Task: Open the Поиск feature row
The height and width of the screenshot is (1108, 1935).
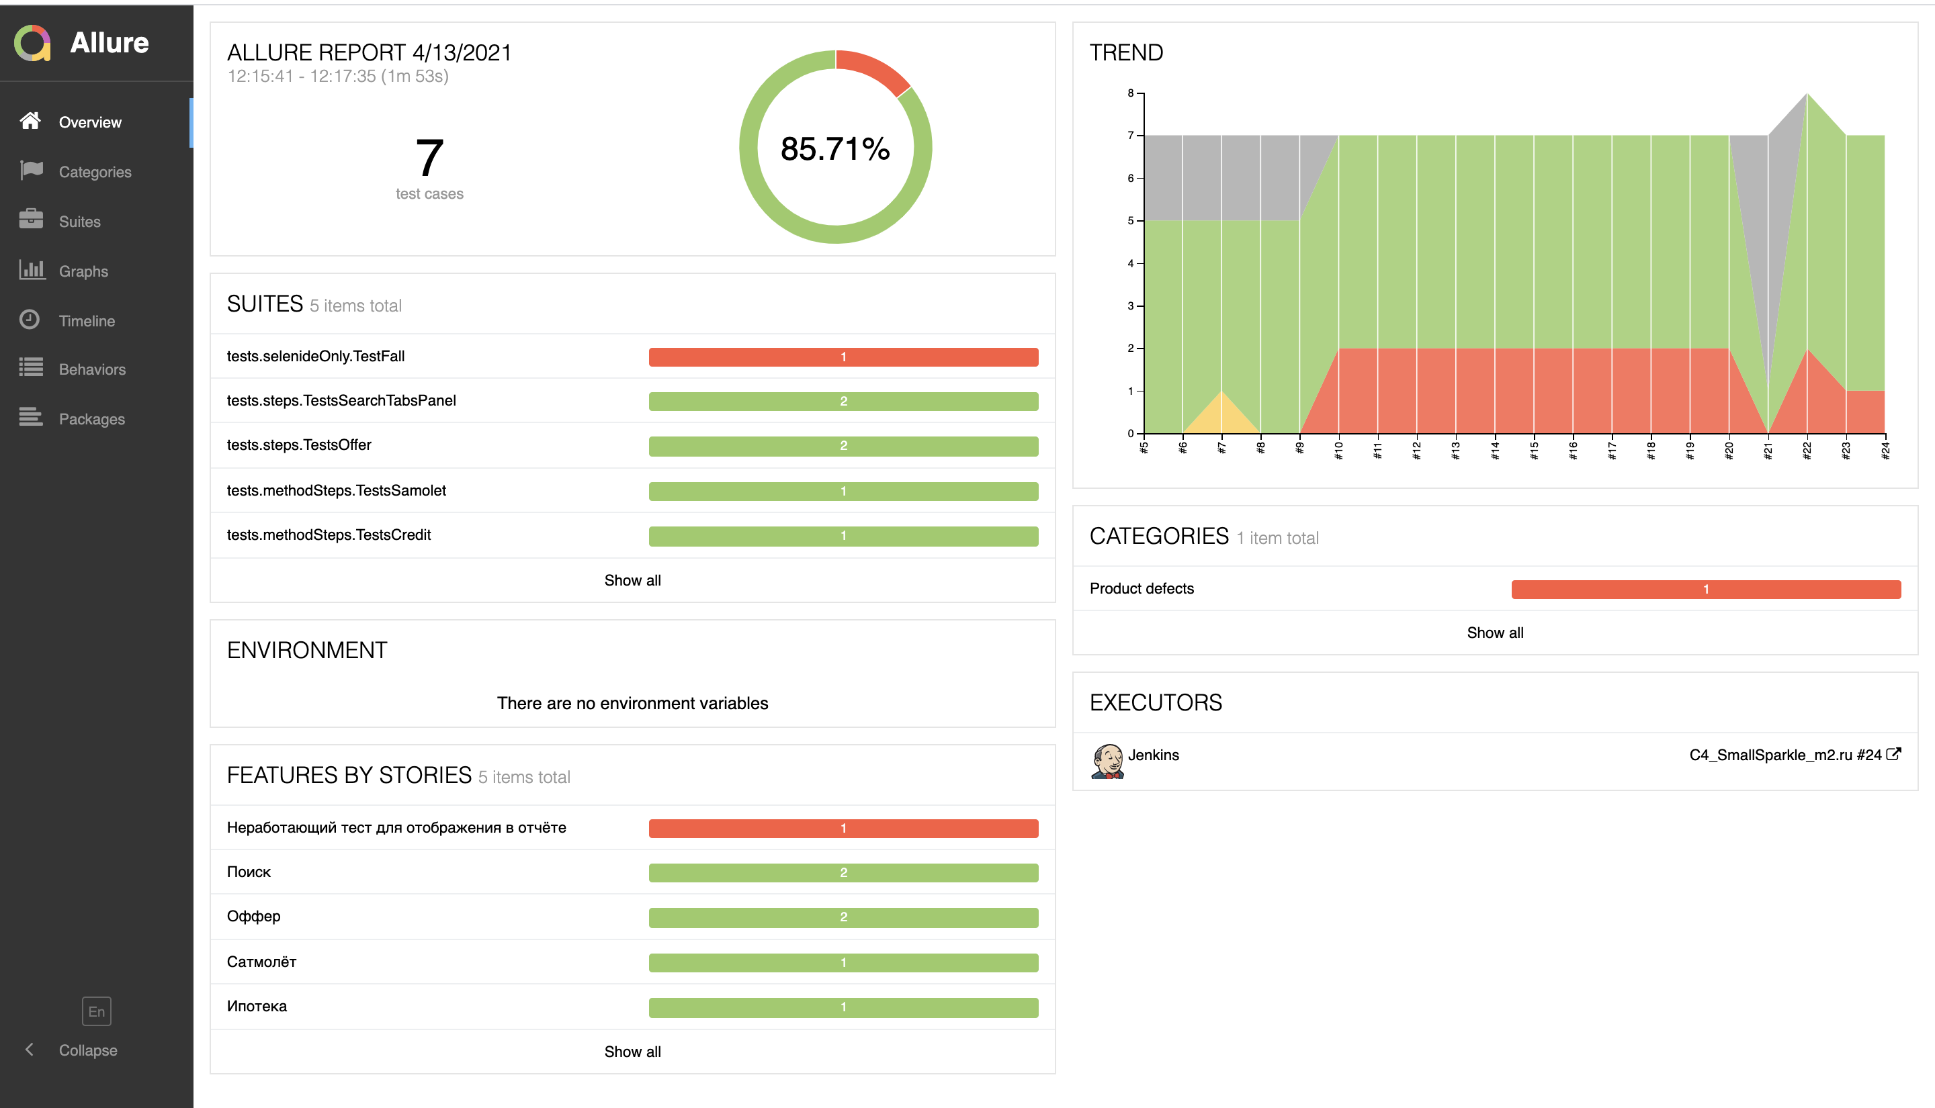Action: (632, 872)
